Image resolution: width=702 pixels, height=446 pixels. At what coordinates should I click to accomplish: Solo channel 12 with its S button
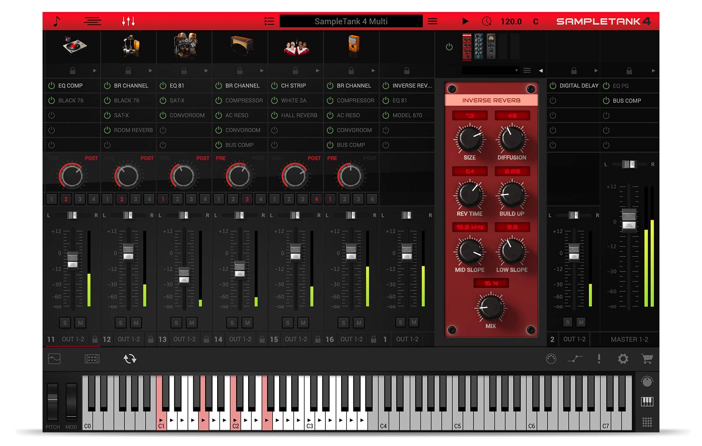click(121, 323)
